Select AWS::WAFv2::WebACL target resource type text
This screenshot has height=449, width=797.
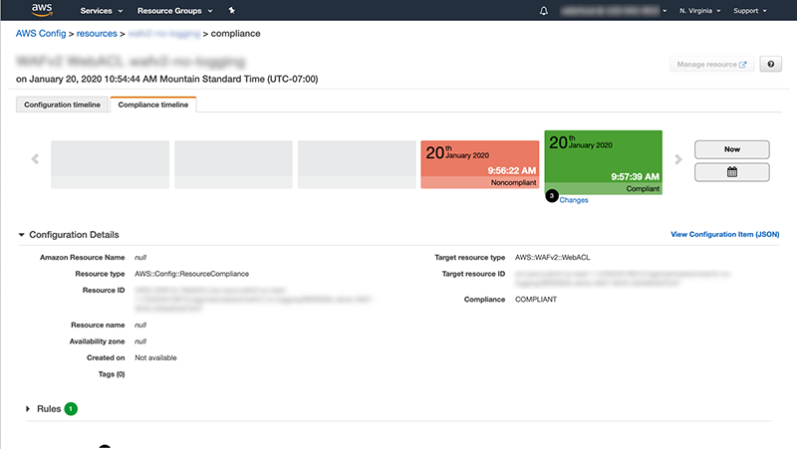553,258
